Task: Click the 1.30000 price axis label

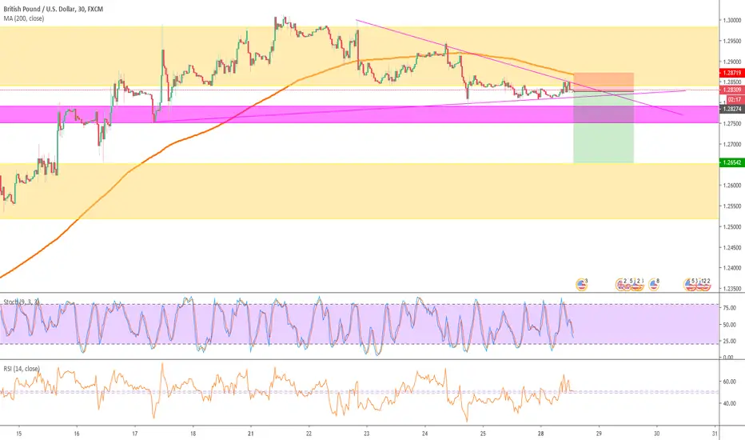Action: point(732,21)
